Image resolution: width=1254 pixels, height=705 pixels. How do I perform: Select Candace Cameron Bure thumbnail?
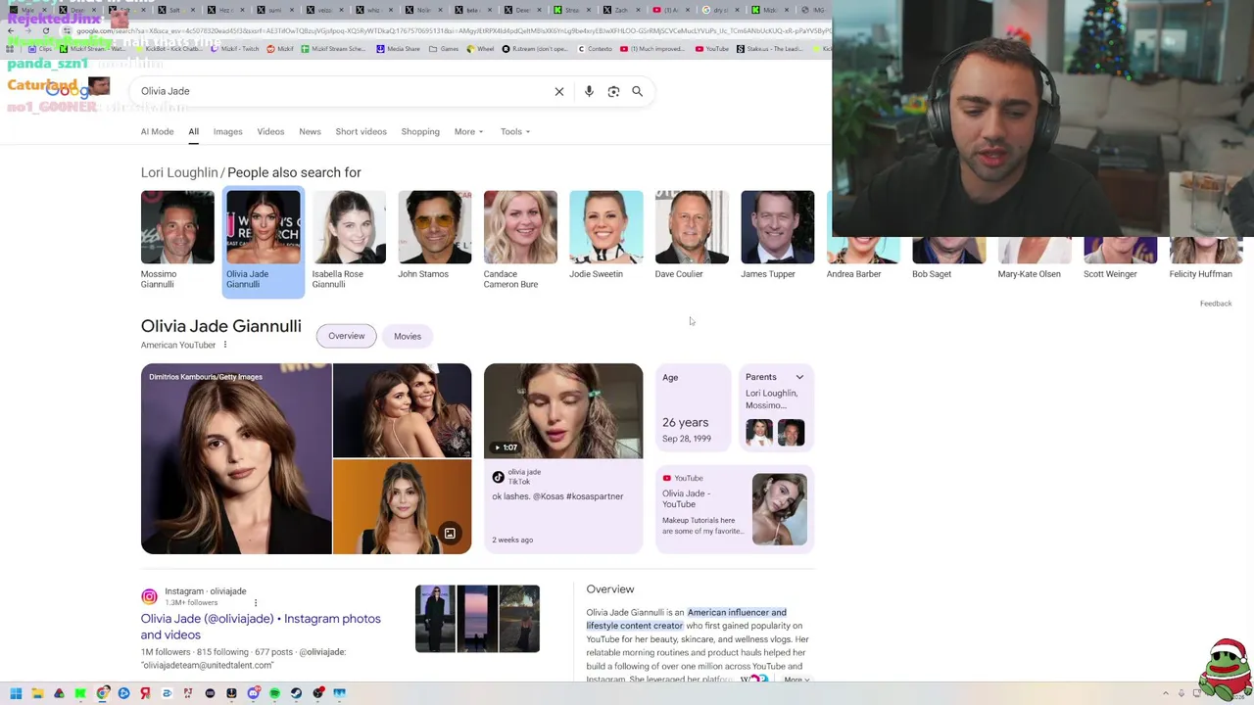pos(520,227)
